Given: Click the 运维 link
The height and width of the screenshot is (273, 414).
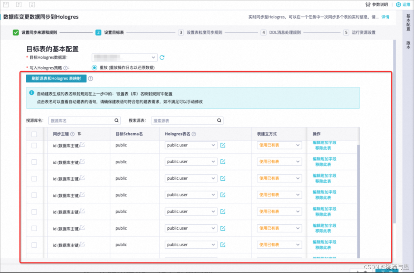Looking at the screenshot, I should 406,5.
